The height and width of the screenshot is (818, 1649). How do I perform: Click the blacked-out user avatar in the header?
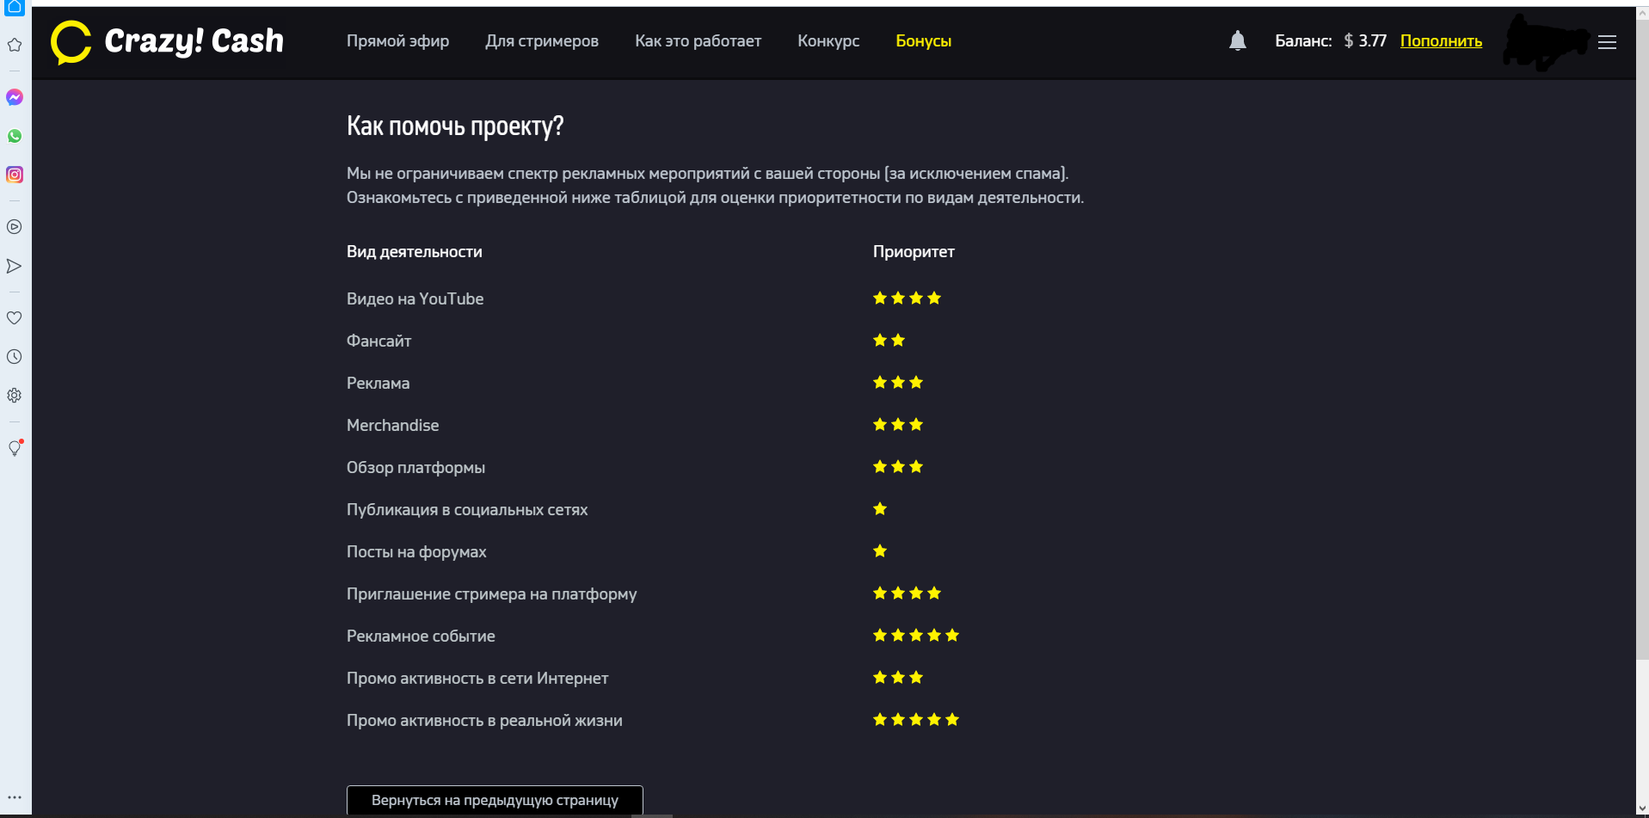tap(1545, 41)
